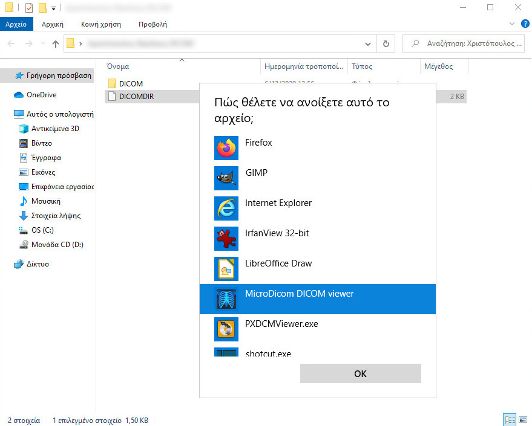Image resolution: width=532 pixels, height=426 pixels.
Task: Open Στοιχεία λήψης in navigation pane
Action: [x=56, y=216]
